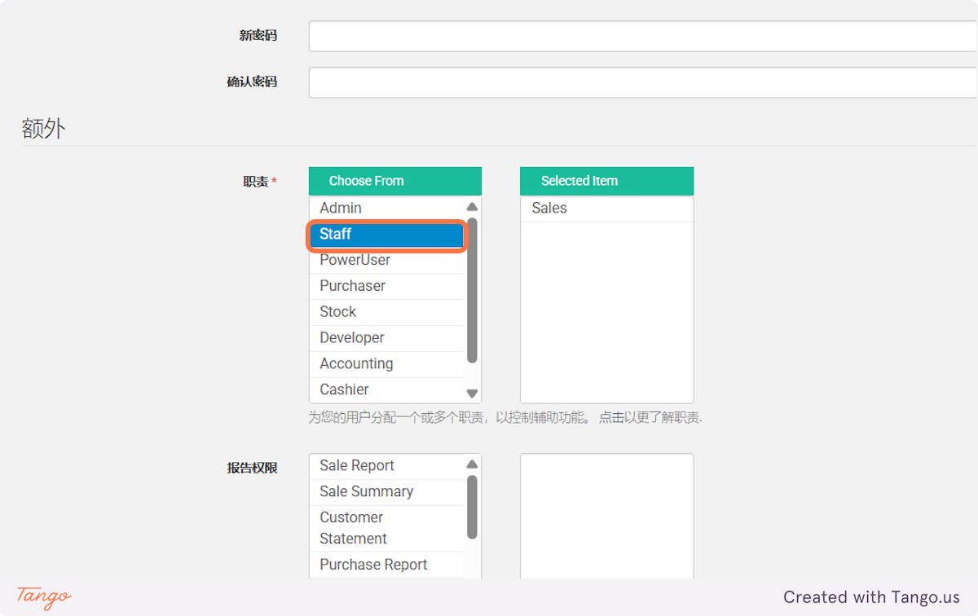This screenshot has width=978, height=616.
Task: Select Customer Statement report option
Action: click(x=386, y=528)
